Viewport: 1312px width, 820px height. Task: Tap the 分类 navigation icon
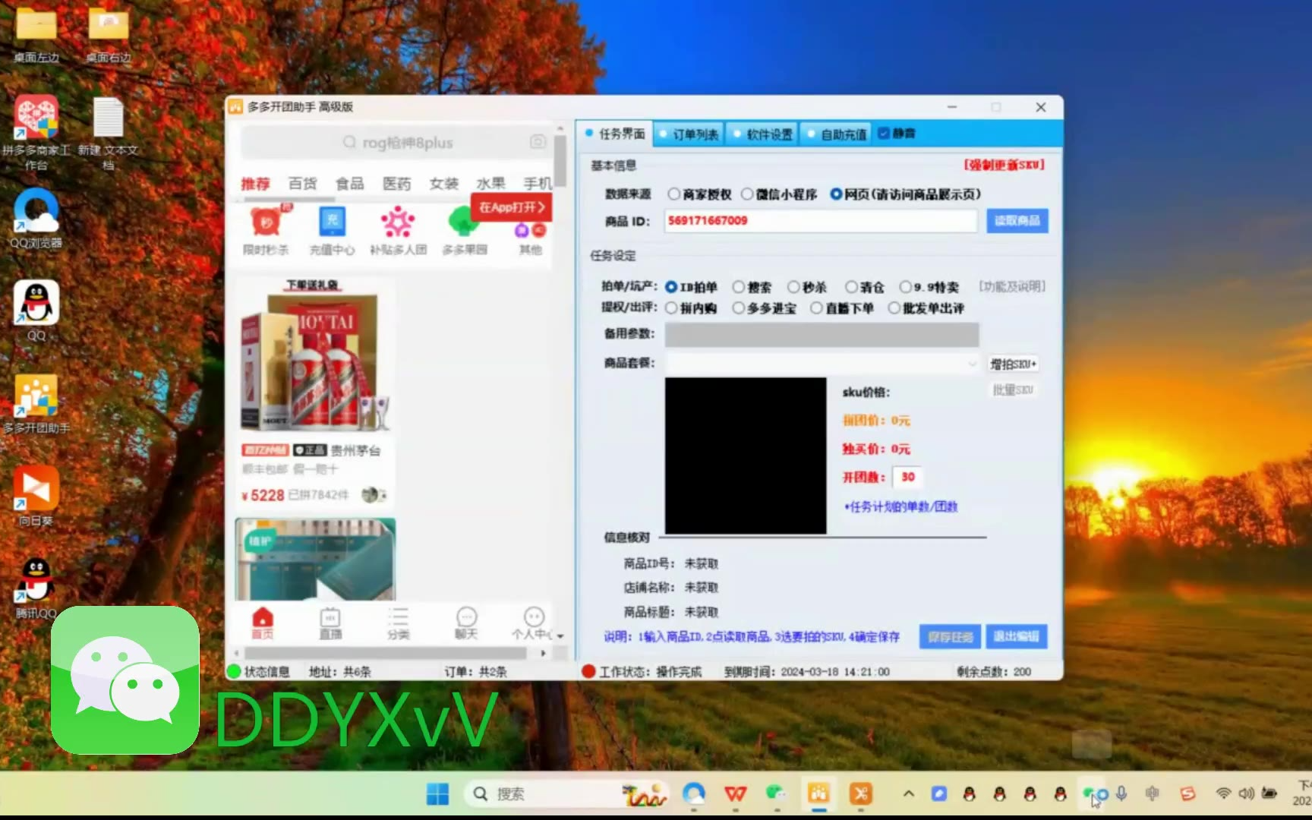399,623
